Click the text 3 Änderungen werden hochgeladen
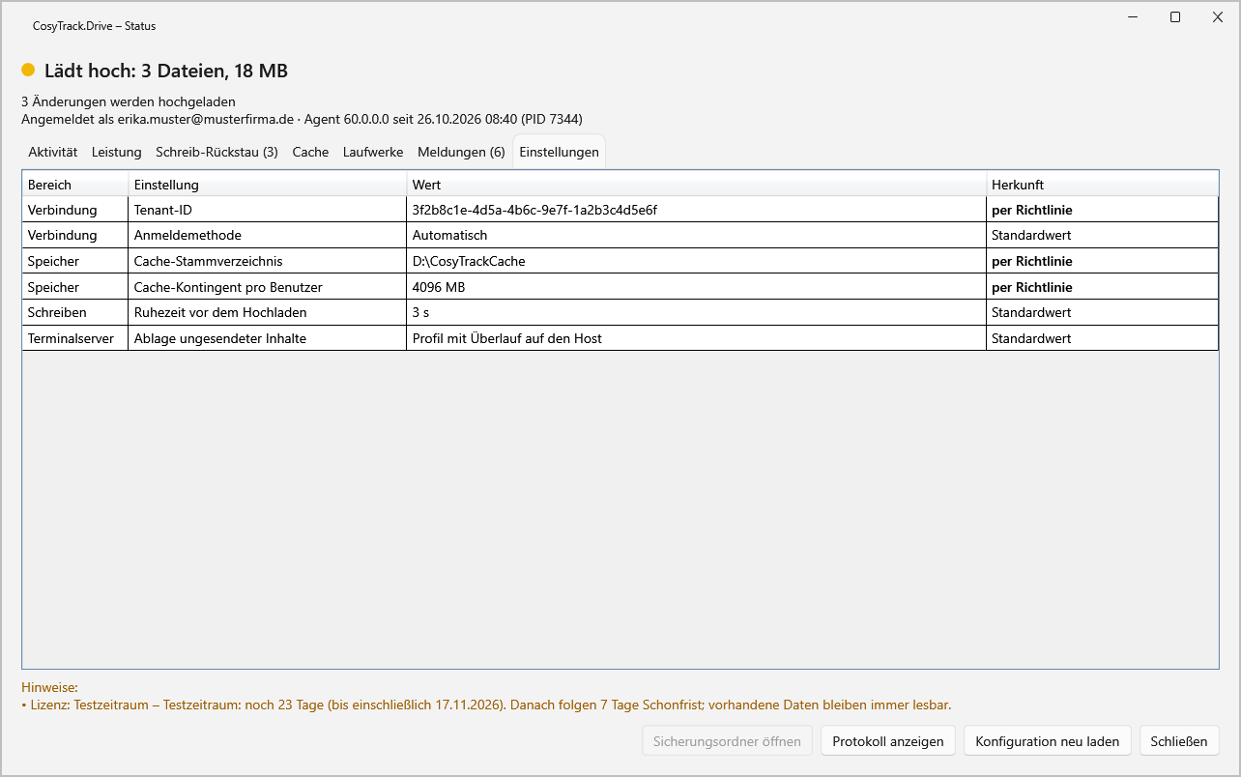The height and width of the screenshot is (777, 1241). tap(129, 101)
